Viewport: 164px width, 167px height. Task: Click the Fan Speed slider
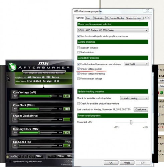pyautogui.click(x=38, y=145)
